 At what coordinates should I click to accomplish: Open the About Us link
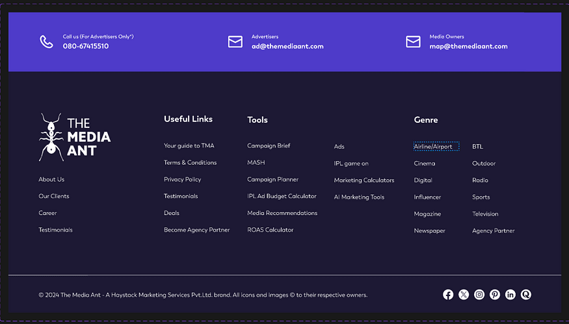(51, 179)
